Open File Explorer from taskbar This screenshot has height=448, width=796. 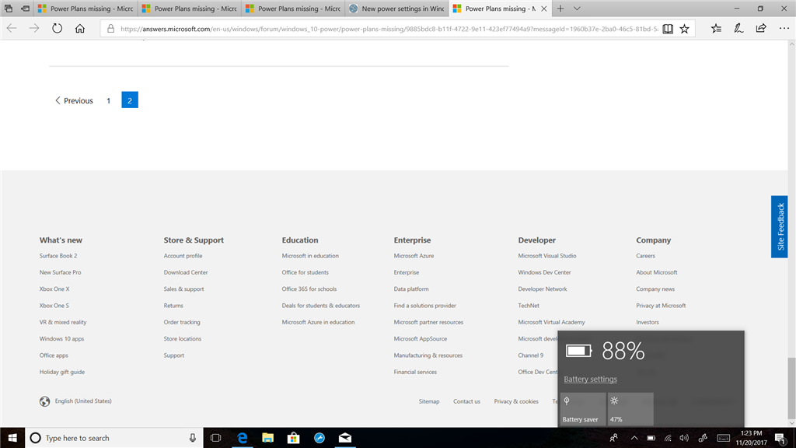(267, 438)
